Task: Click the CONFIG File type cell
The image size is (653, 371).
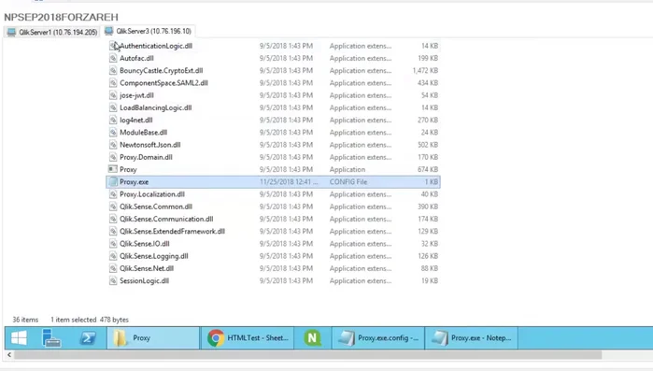Action: (x=348, y=182)
